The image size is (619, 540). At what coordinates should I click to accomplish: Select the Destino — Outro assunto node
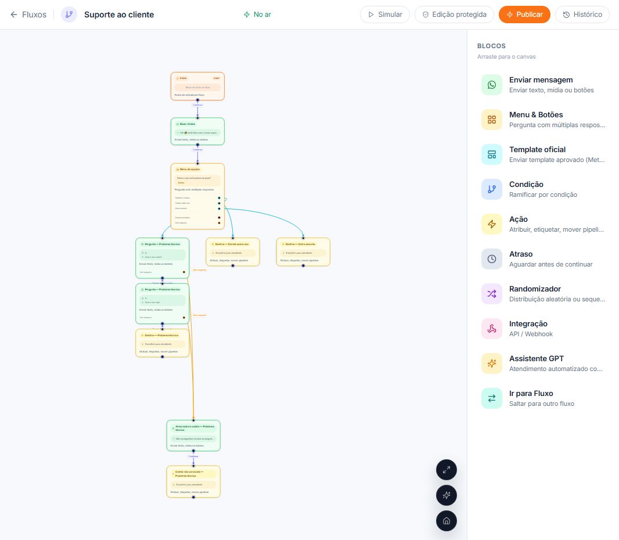(303, 252)
